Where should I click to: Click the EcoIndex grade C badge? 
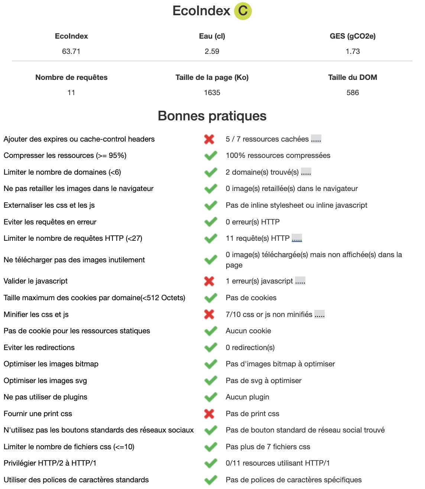pos(243,11)
